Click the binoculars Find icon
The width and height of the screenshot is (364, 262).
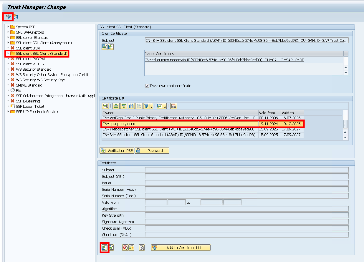pos(131,106)
